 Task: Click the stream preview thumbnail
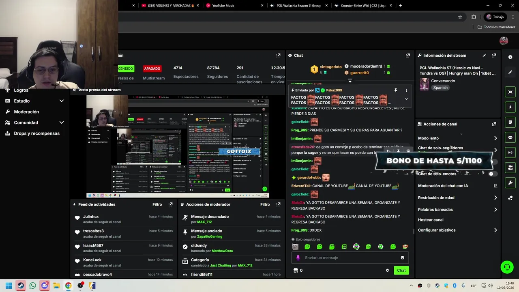[178, 147]
